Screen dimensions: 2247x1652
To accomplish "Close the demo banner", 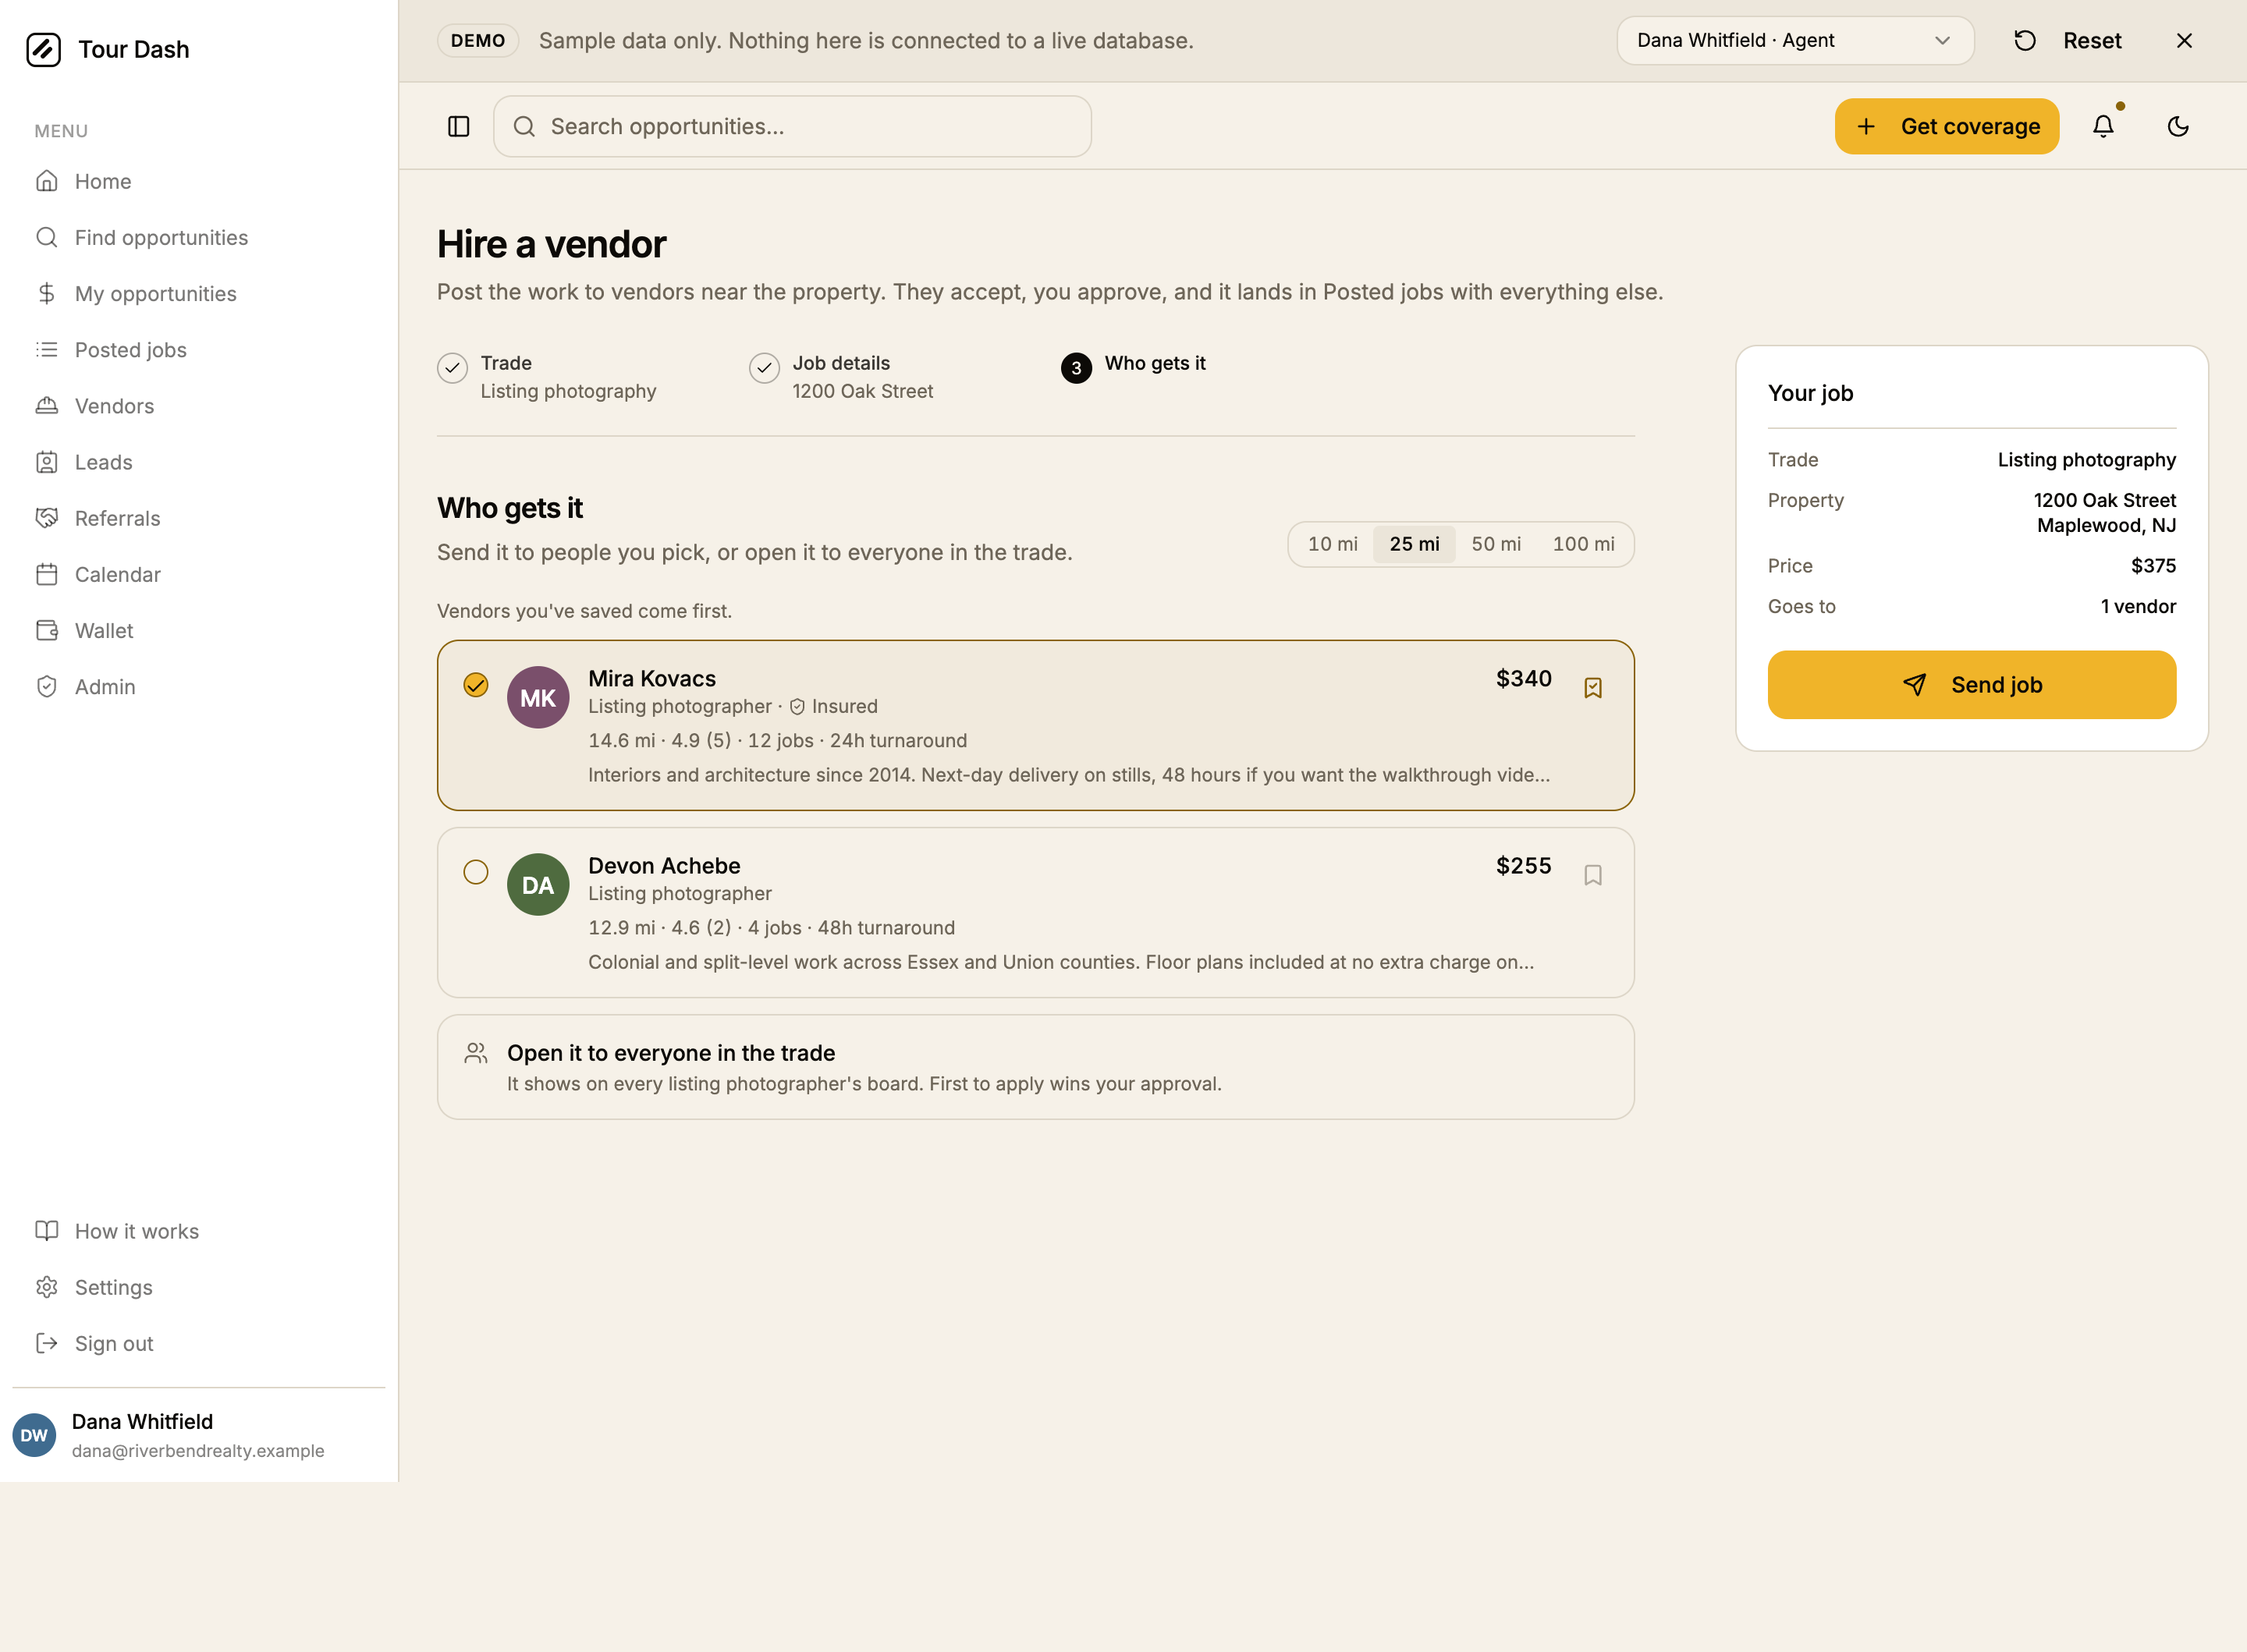I will [2185, 41].
